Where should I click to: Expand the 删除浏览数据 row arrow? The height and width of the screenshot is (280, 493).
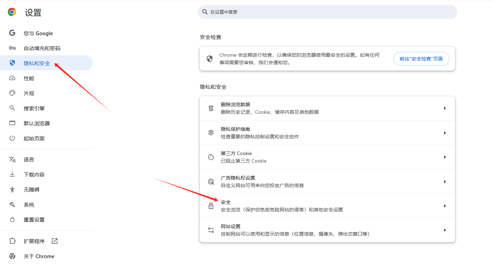[445, 108]
